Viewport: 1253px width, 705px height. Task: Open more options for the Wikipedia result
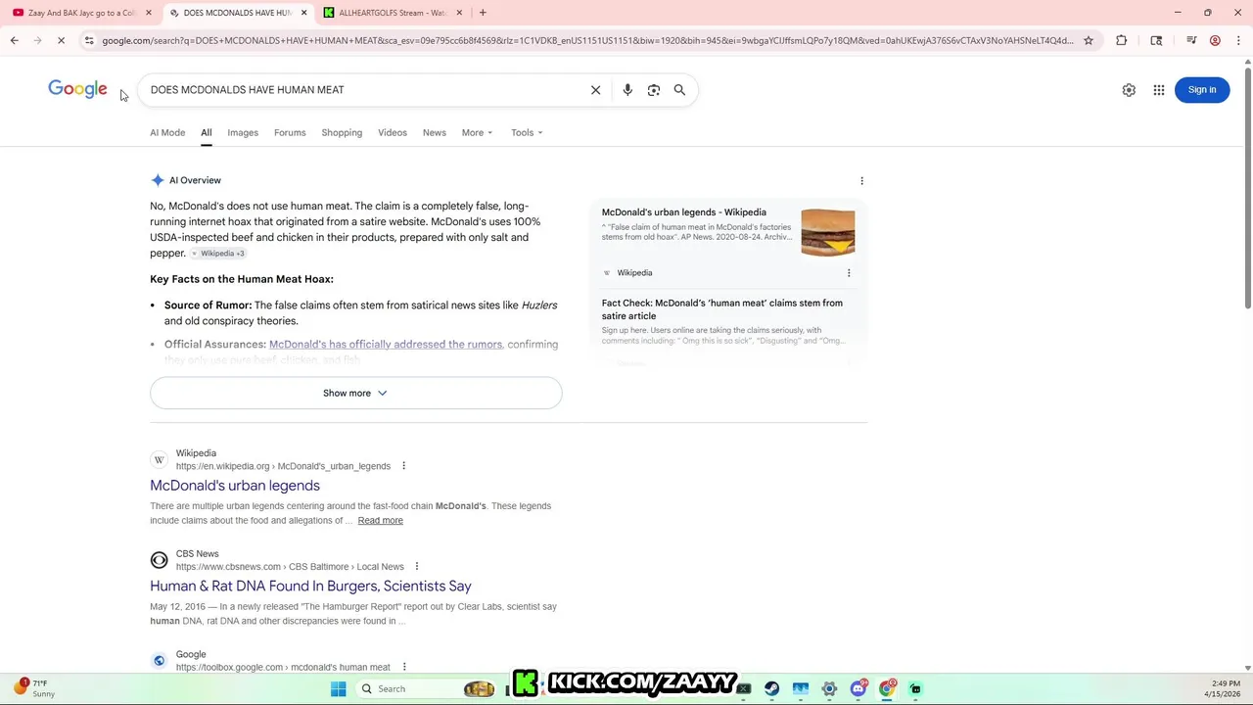coord(403,466)
